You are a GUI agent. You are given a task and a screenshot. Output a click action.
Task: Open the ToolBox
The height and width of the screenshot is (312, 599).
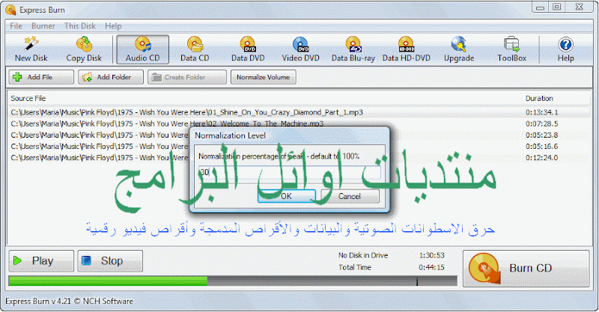pyautogui.click(x=511, y=49)
